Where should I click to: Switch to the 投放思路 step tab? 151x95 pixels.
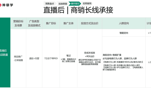click(x=63, y=4)
